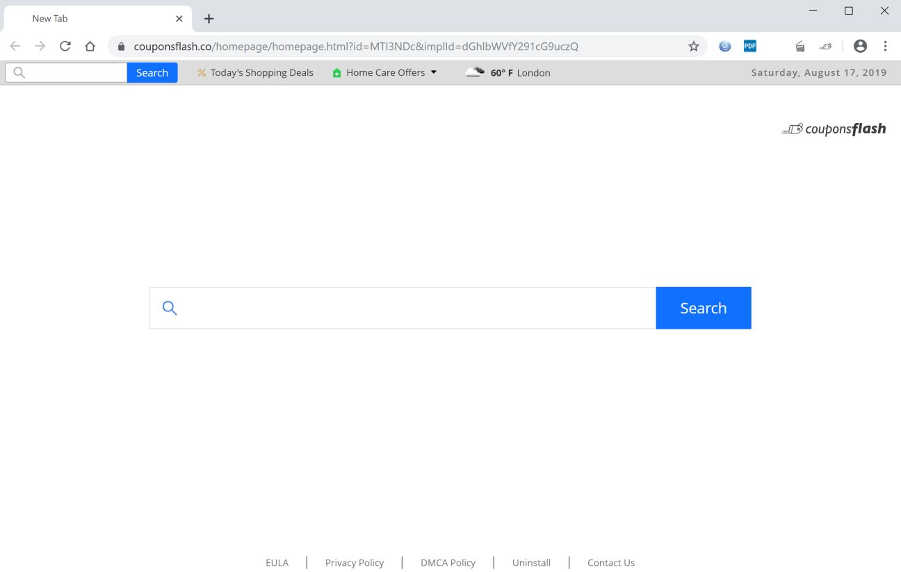This screenshot has height=572, width=901.
Task: Click the small toolbar Search button
Action: pyautogui.click(x=152, y=72)
